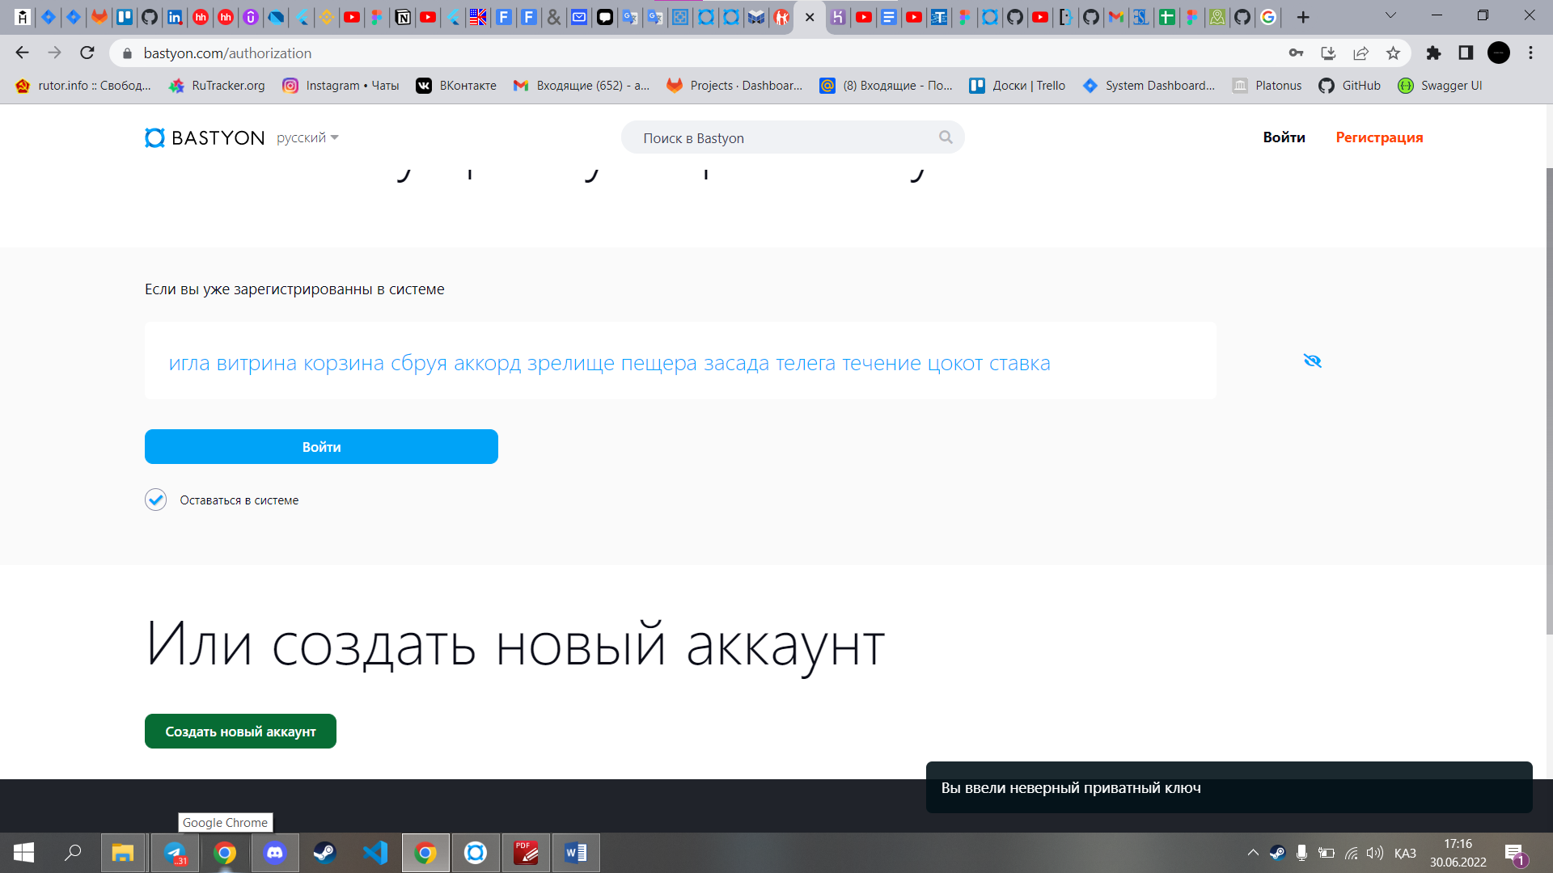The width and height of the screenshot is (1553, 873).
Task: Open Windows taskbar search
Action: tap(73, 853)
